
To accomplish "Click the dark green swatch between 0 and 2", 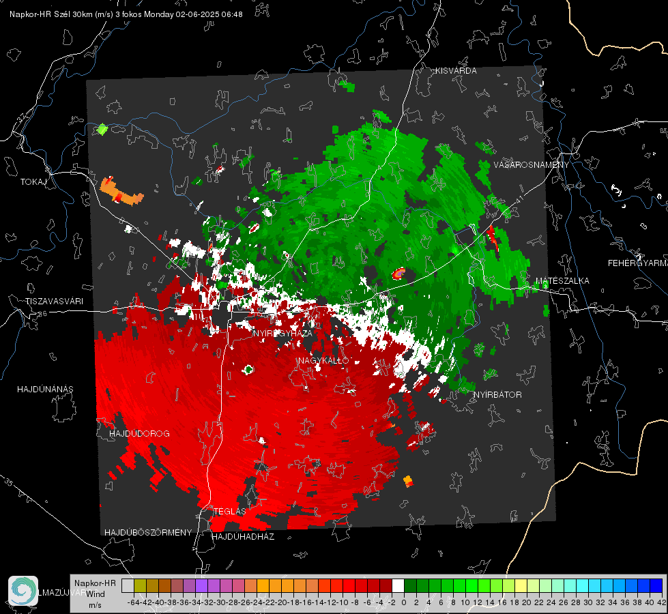I will [410, 586].
